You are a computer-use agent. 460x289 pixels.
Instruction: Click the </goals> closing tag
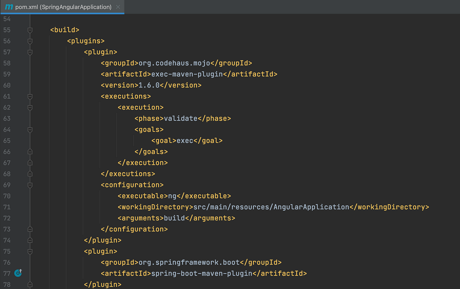pyautogui.click(x=151, y=152)
